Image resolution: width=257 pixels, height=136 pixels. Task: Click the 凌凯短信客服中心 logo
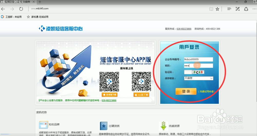[60, 28]
